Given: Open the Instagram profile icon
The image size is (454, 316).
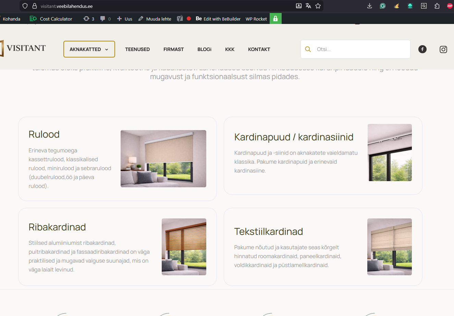Looking at the screenshot, I should (443, 49).
